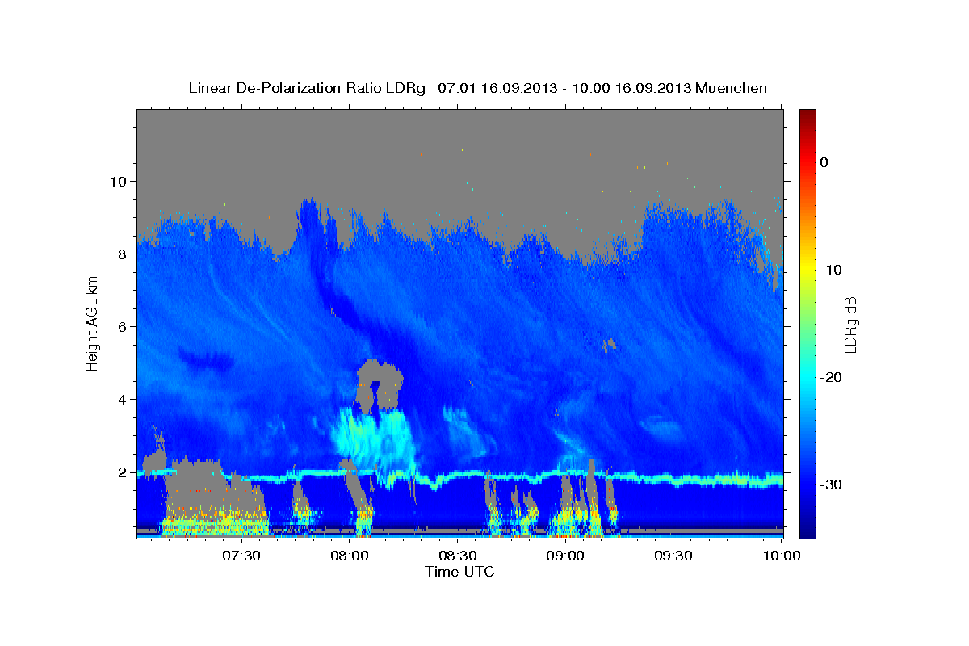Click the yellow band of the colorbar
This screenshot has height=646, width=969.
(807, 266)
